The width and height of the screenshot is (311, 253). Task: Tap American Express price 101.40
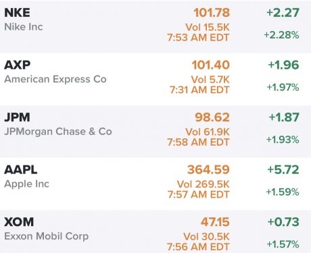211,65
